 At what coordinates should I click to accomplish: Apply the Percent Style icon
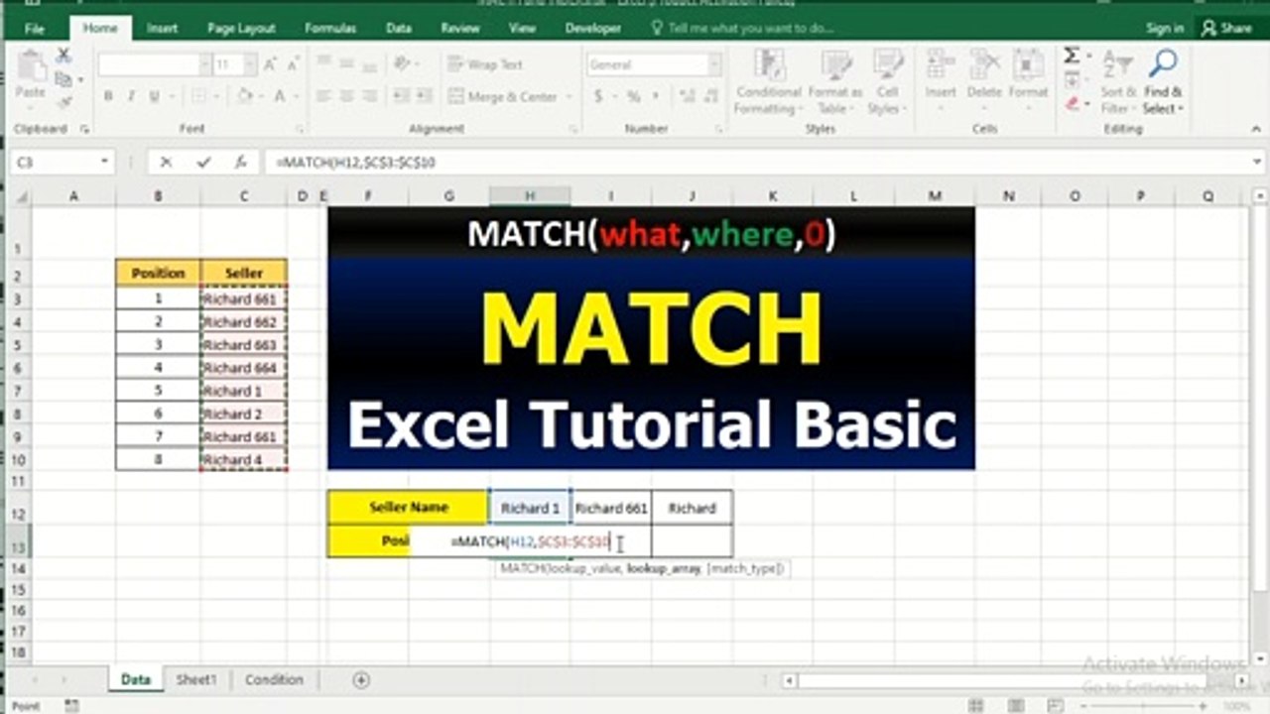click(x=632, y=96)
